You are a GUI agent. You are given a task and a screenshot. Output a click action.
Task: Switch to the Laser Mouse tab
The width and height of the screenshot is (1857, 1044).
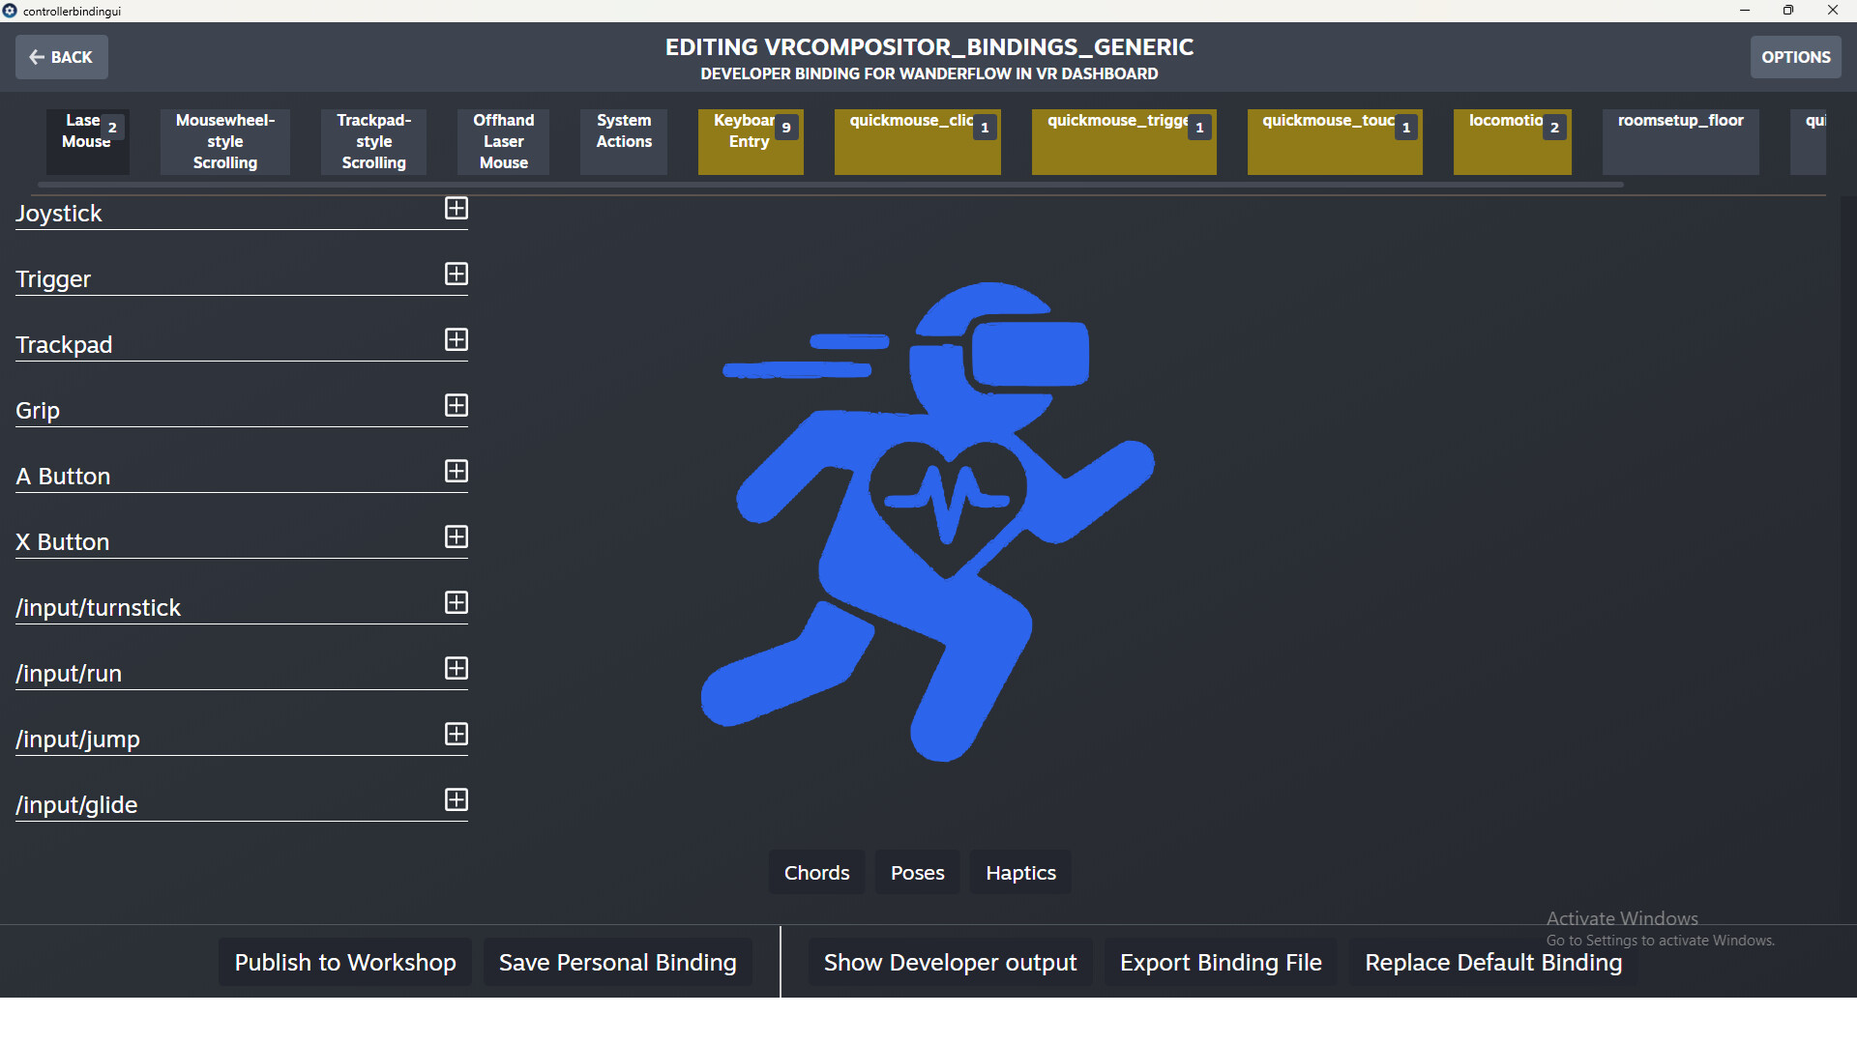pyautogui.click(x=87, y=141)
